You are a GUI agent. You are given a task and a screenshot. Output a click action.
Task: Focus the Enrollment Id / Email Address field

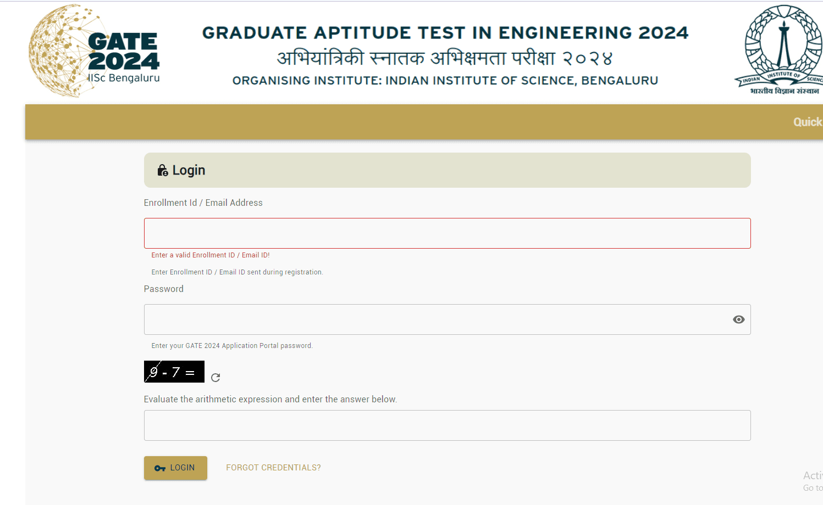click(x=447, y=233)
